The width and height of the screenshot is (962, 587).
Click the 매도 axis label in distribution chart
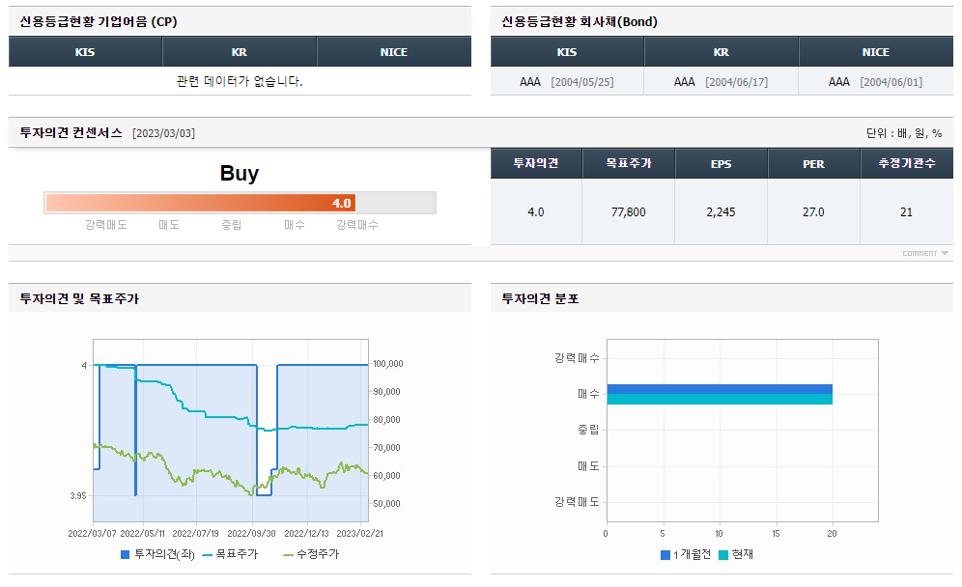(588, 466)
